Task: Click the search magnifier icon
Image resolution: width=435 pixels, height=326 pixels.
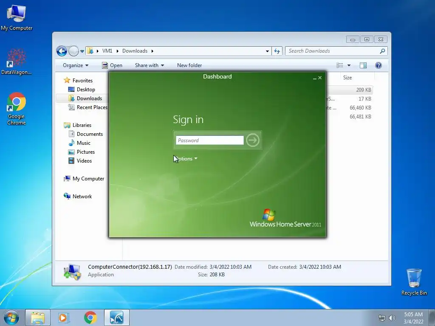Action: coord(382,51)
